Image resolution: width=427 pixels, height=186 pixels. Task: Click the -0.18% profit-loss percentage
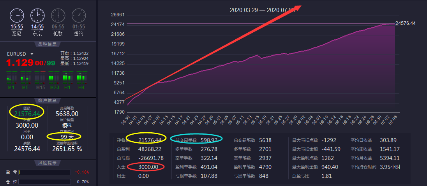[x=82, y=172]
